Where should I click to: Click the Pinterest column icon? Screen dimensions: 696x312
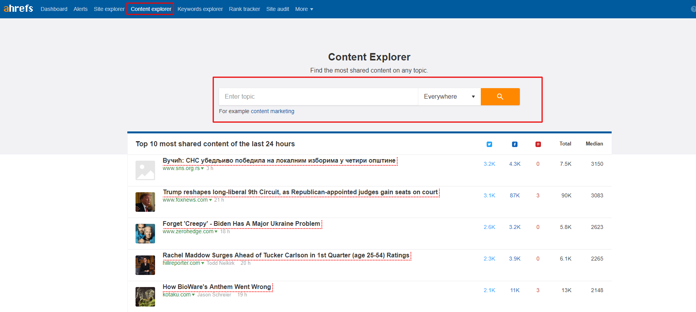click(538, 144)
